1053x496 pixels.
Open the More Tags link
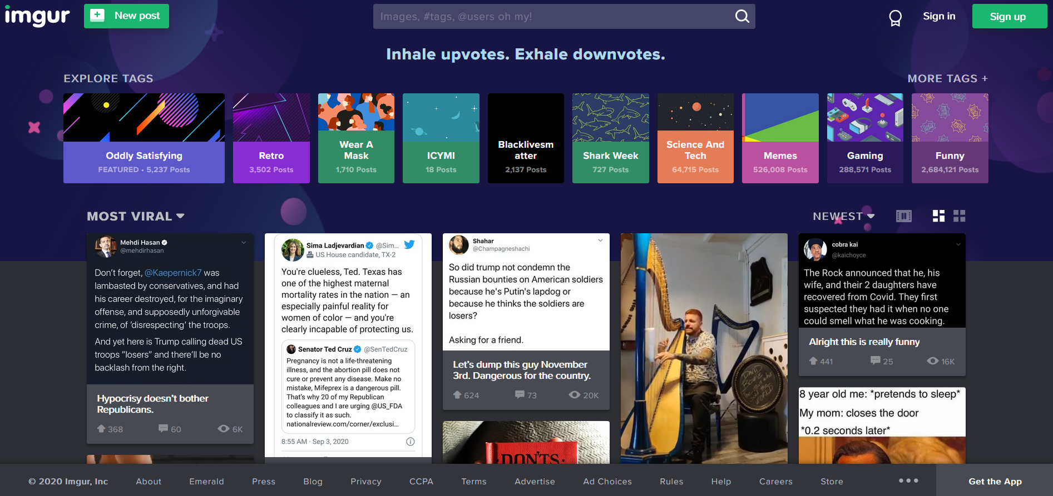[x=947, y=79]
